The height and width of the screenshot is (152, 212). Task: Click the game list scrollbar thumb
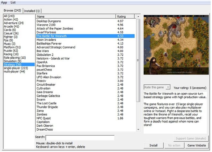138,60
